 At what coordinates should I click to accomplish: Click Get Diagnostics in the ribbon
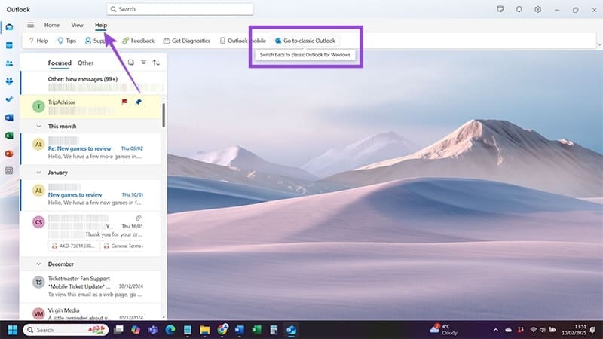point(187,41)
